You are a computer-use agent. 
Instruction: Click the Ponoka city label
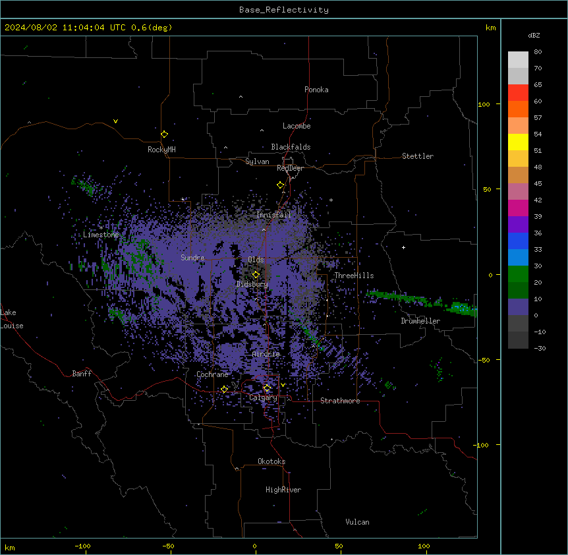click(x=316, y=90)
